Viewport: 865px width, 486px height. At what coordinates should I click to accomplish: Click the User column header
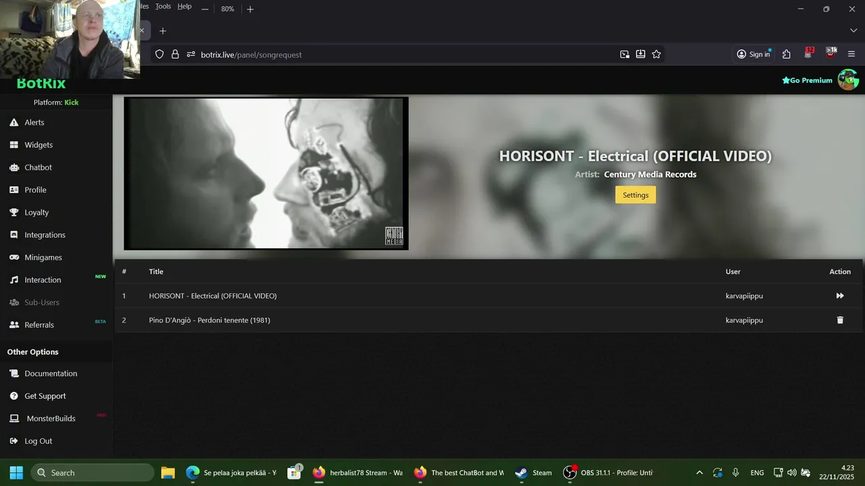tap(733, 271)
